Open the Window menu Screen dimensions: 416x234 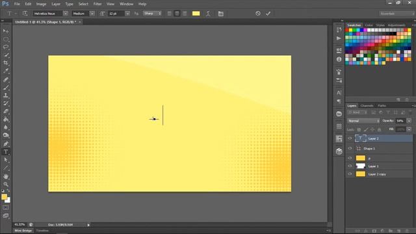click(x=126, y=4)
